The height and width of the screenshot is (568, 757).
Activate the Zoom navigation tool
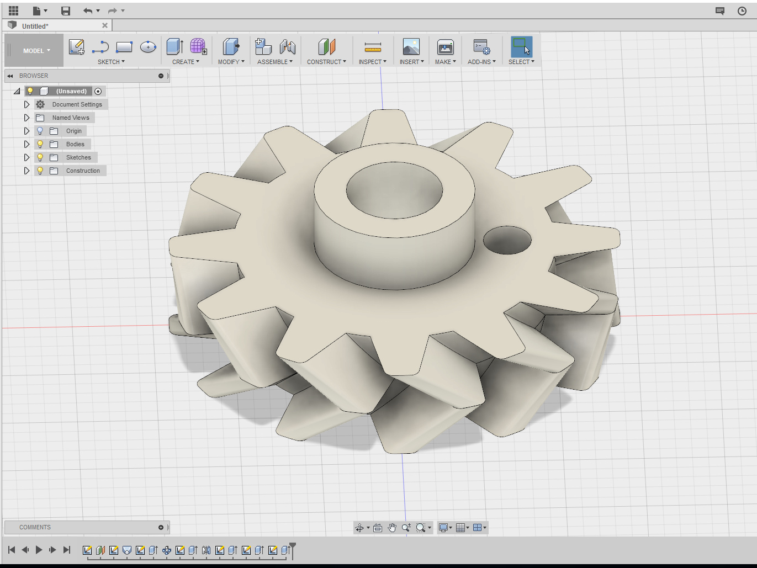coord(406,528)
